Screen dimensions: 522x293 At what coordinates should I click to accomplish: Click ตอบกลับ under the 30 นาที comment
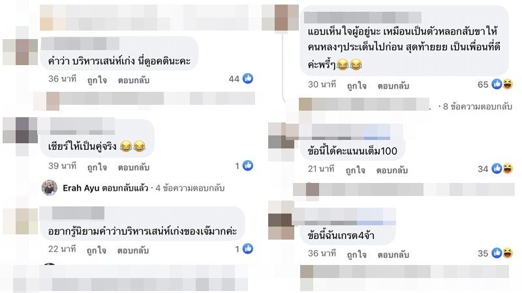pyautogui.click(x=393, y=86)
